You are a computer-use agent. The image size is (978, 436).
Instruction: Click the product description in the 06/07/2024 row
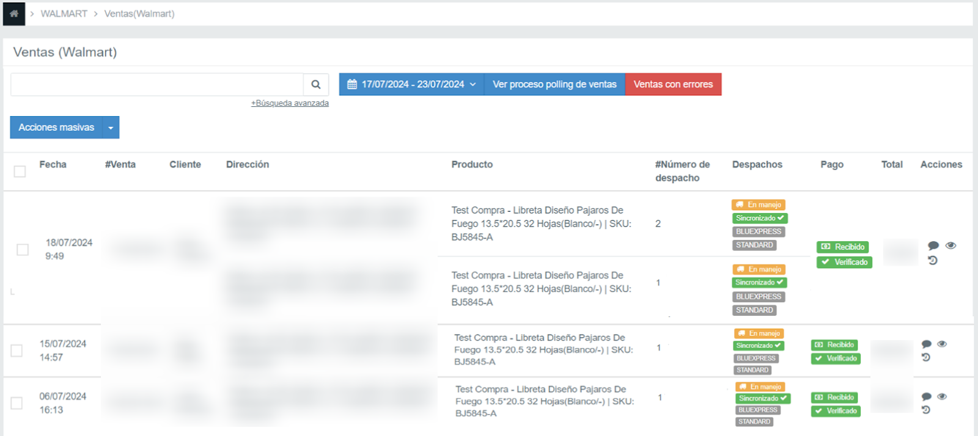coord(545,401)
